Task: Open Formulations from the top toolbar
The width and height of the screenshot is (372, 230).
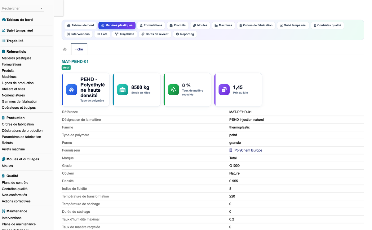Action: coord(151,25)
